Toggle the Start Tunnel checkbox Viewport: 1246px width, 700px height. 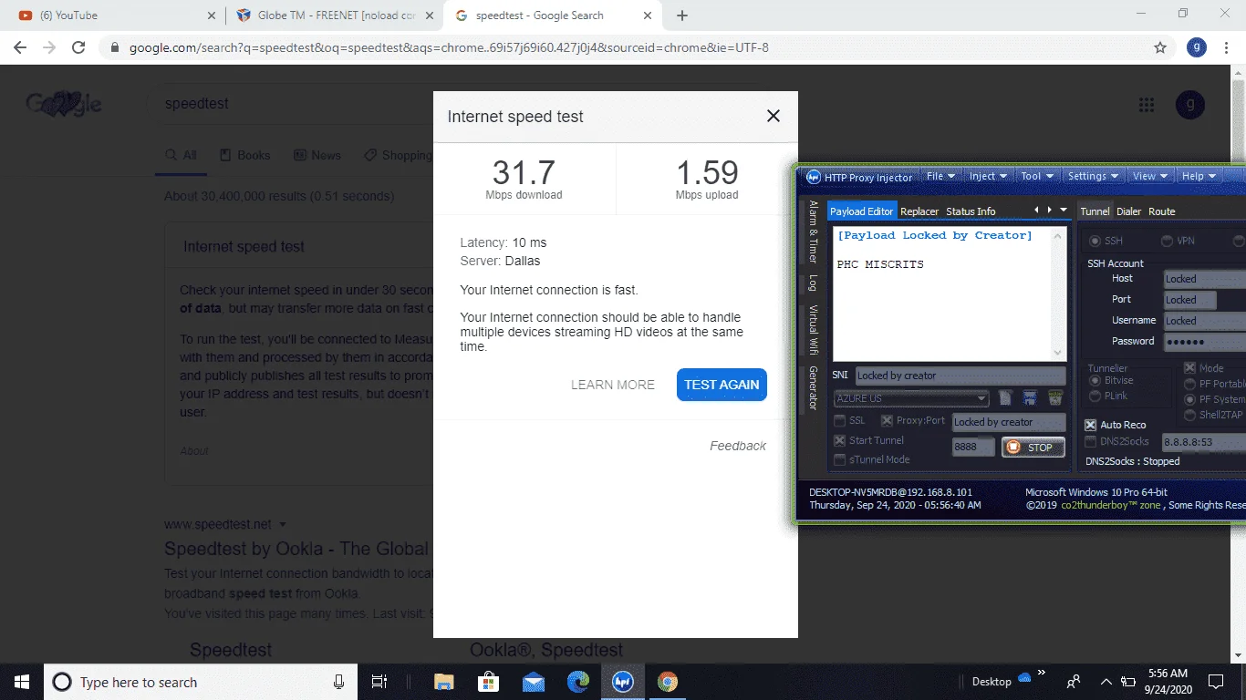(x=840, y=440)
